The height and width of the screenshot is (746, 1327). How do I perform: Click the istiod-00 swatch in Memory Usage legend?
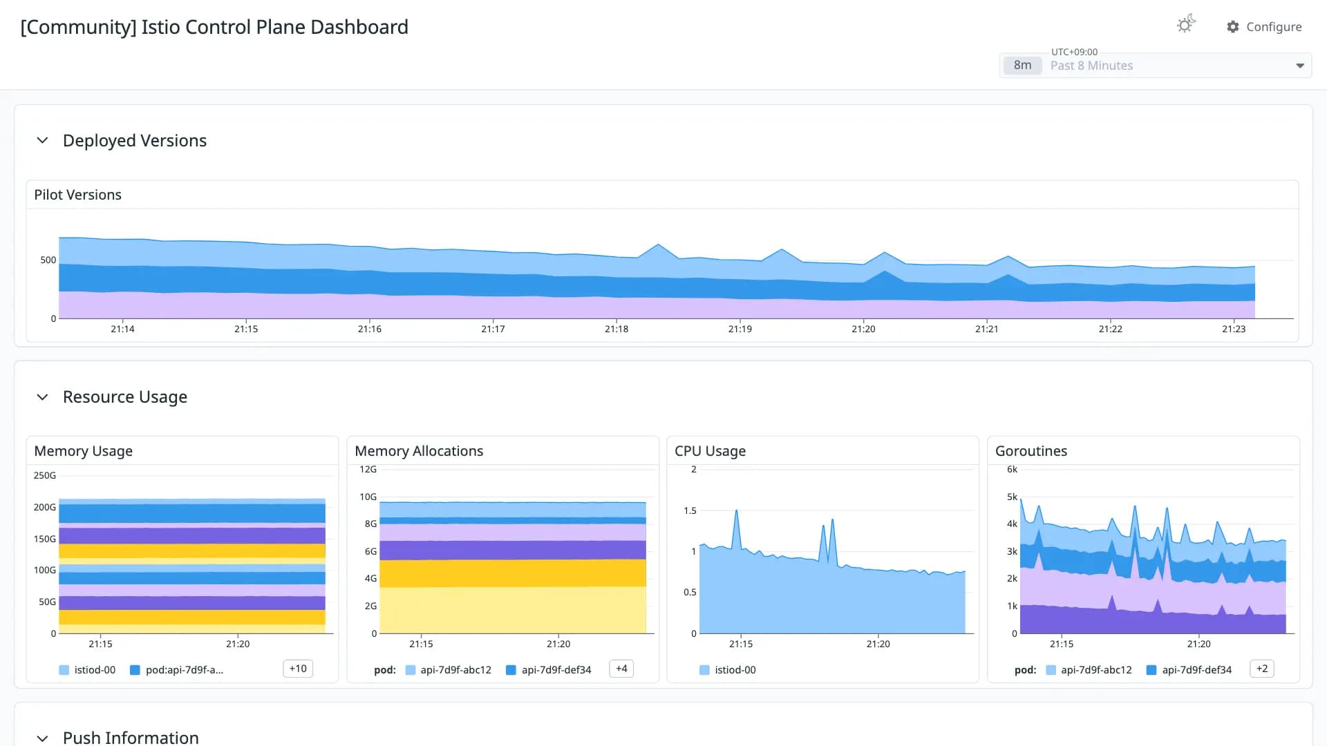pyautogui.click(x=64, y=670)
